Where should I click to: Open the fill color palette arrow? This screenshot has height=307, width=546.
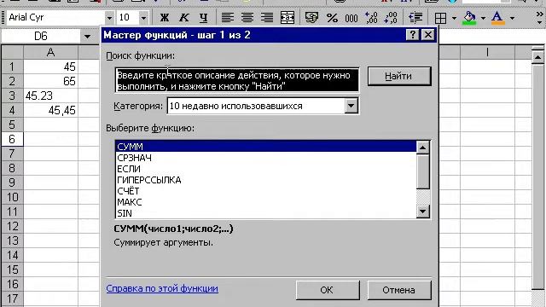pyautogui.click(x=483, y=18)
